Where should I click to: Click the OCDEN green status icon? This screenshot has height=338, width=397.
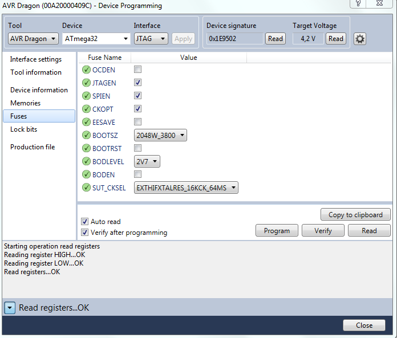click(86, 70)
